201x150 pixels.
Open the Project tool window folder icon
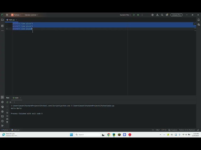tap(2, 20)
